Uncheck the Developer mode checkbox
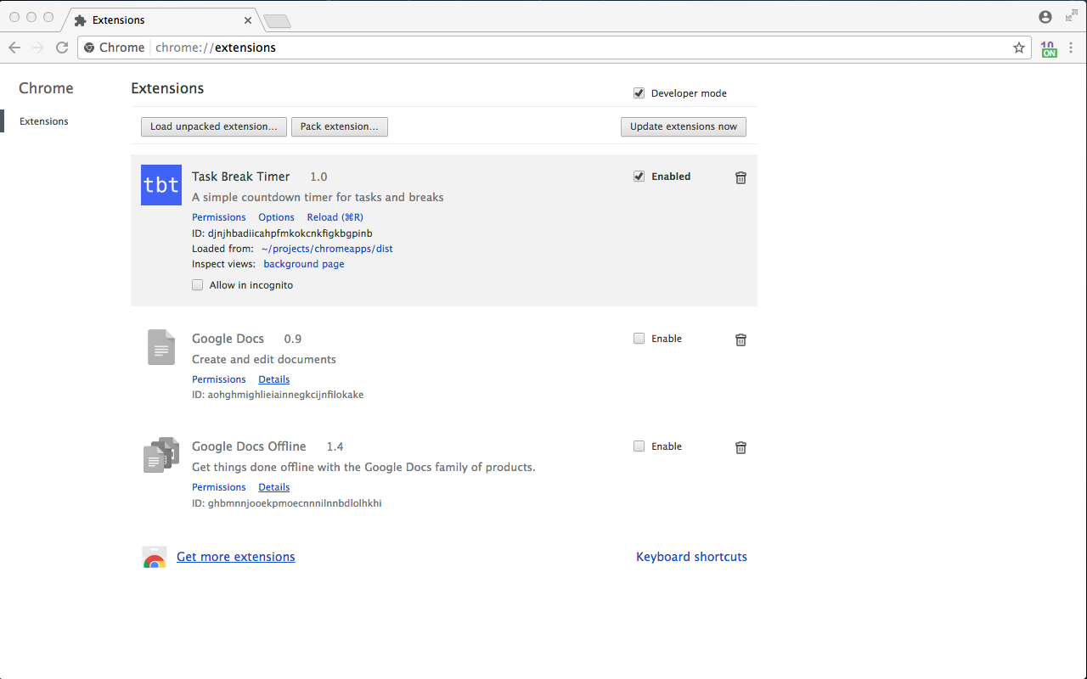Image resolution: width=1087 pixels, height=679 pixels. pos(639,93)
